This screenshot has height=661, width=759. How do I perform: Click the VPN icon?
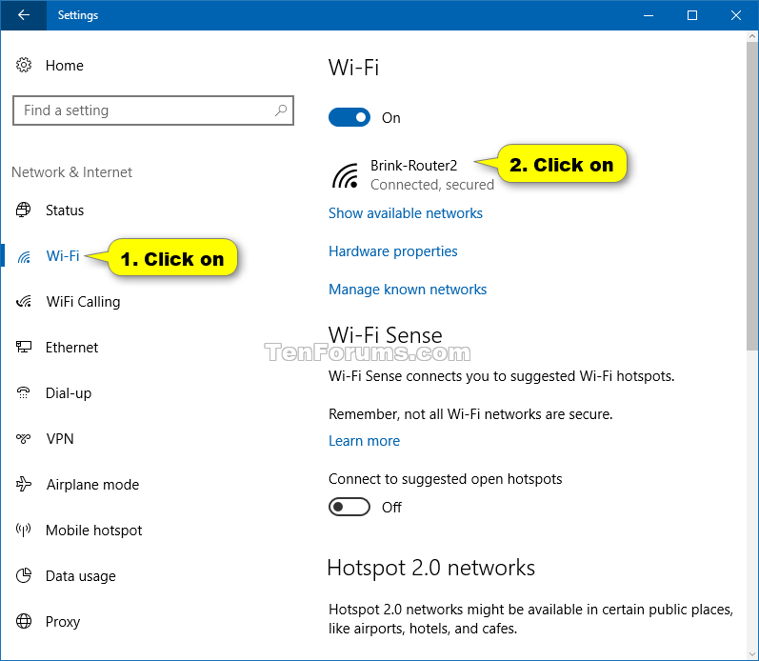click(x=23, y=438)
